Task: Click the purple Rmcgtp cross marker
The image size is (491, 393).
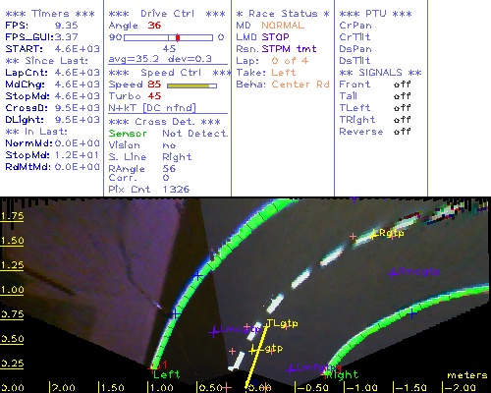Action: click(x=393, y=273)
